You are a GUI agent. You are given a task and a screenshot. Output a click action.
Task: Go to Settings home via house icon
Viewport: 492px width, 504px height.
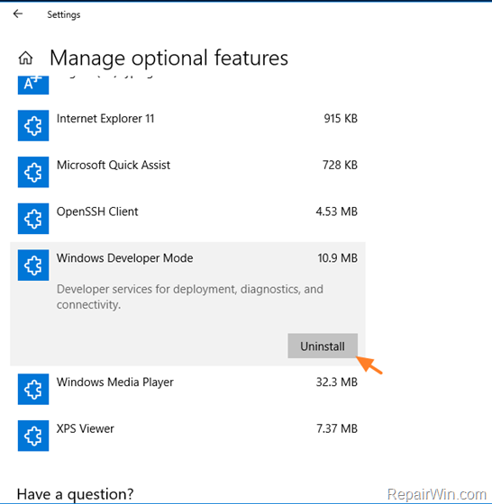(x=26, y=58)
